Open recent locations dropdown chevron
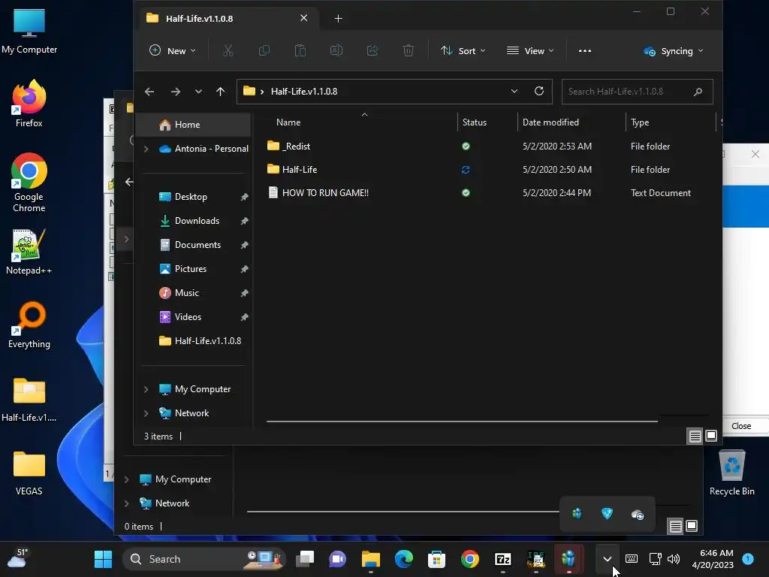 click(198, 92)
